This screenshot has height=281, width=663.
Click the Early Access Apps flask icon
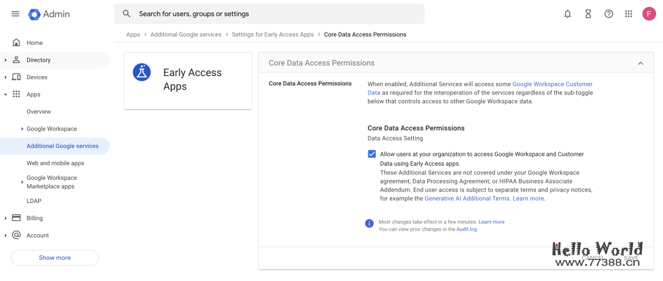142,72
